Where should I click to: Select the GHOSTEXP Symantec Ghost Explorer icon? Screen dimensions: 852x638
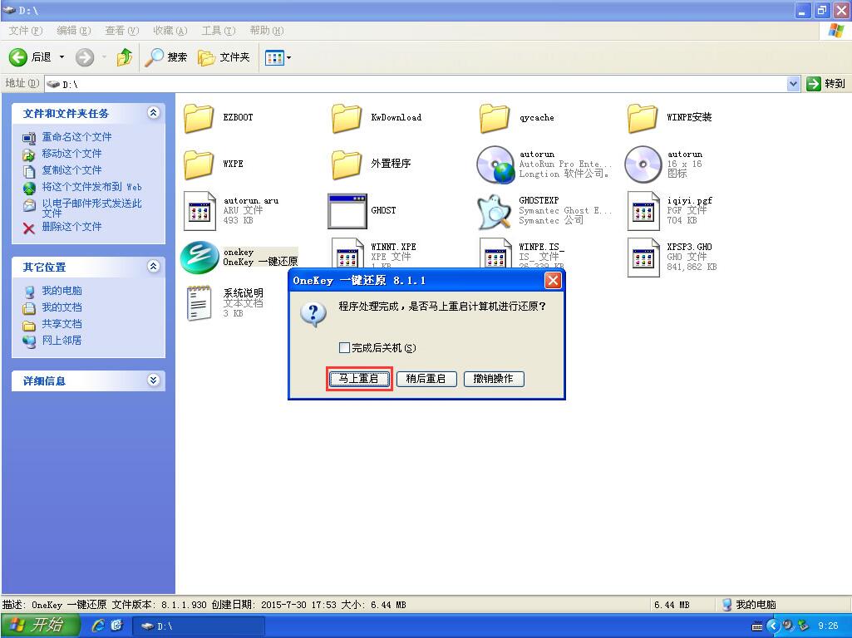pos(495,211)
